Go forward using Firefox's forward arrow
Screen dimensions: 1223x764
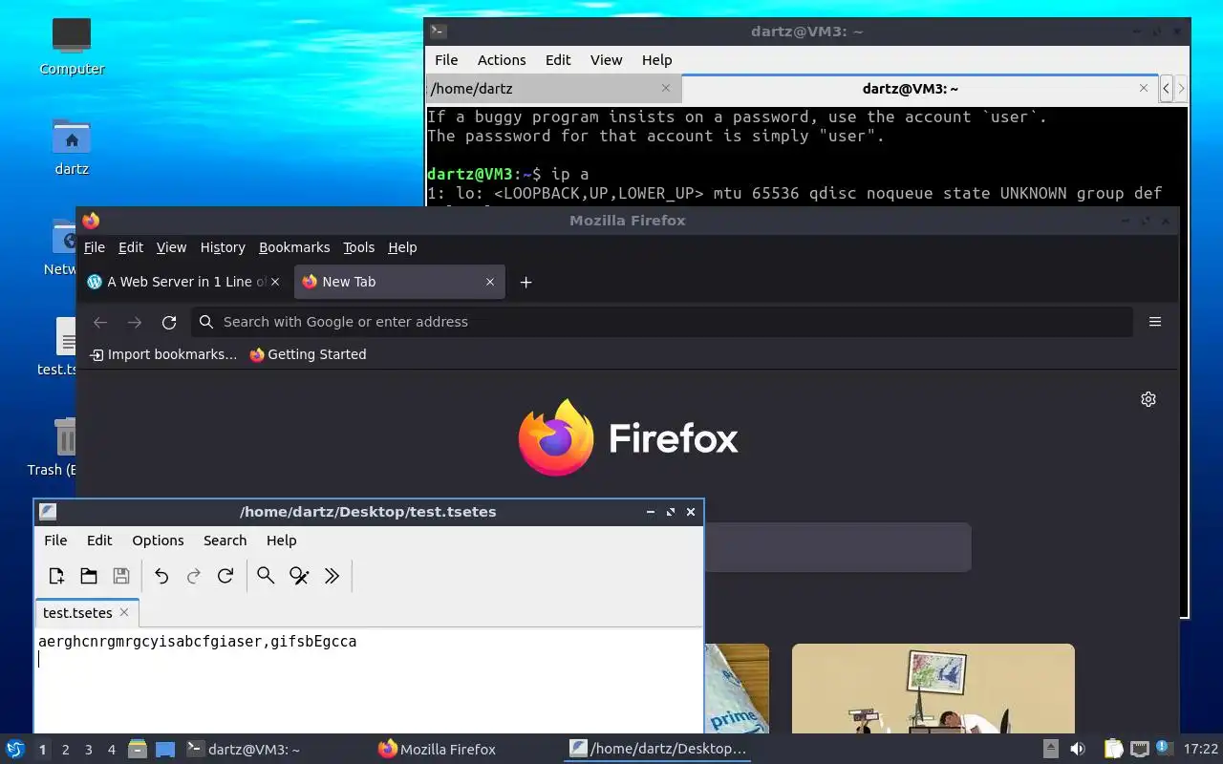click(x=135, y=323)
